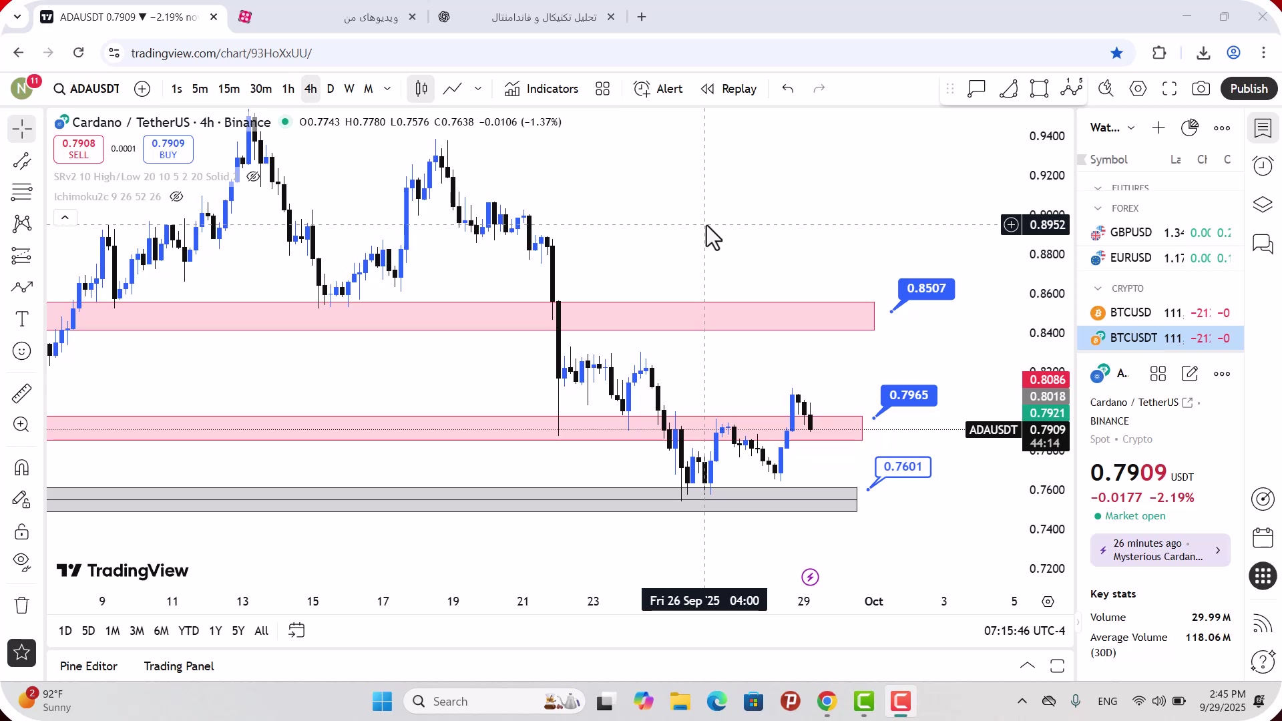Open price scale settings gear

coord(1048,602)
